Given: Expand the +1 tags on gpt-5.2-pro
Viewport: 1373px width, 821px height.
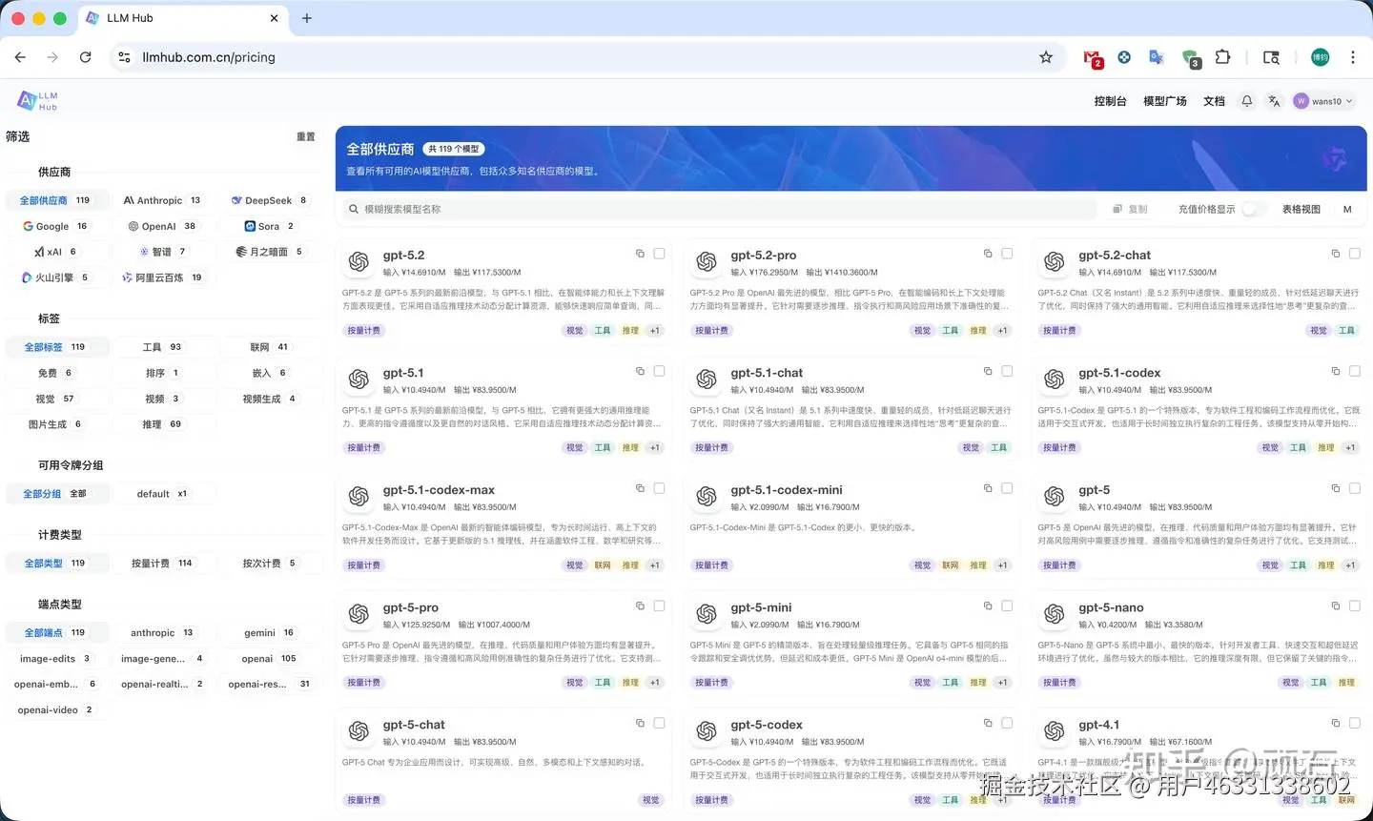Looking at the screenshot, I should tap(1003, 331).
